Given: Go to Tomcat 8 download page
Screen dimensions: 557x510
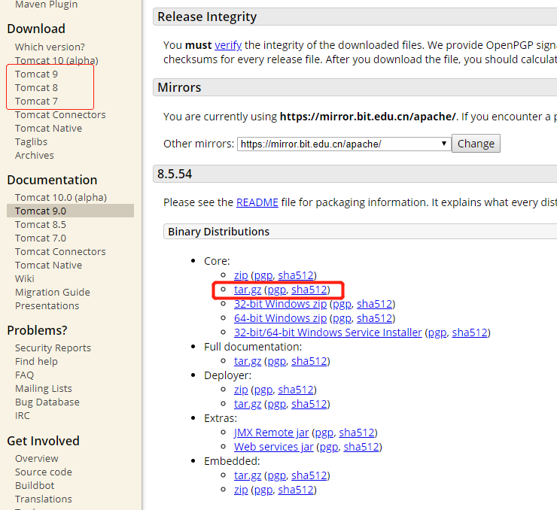Looking at the screenshot, I should [x=36, y=87].
